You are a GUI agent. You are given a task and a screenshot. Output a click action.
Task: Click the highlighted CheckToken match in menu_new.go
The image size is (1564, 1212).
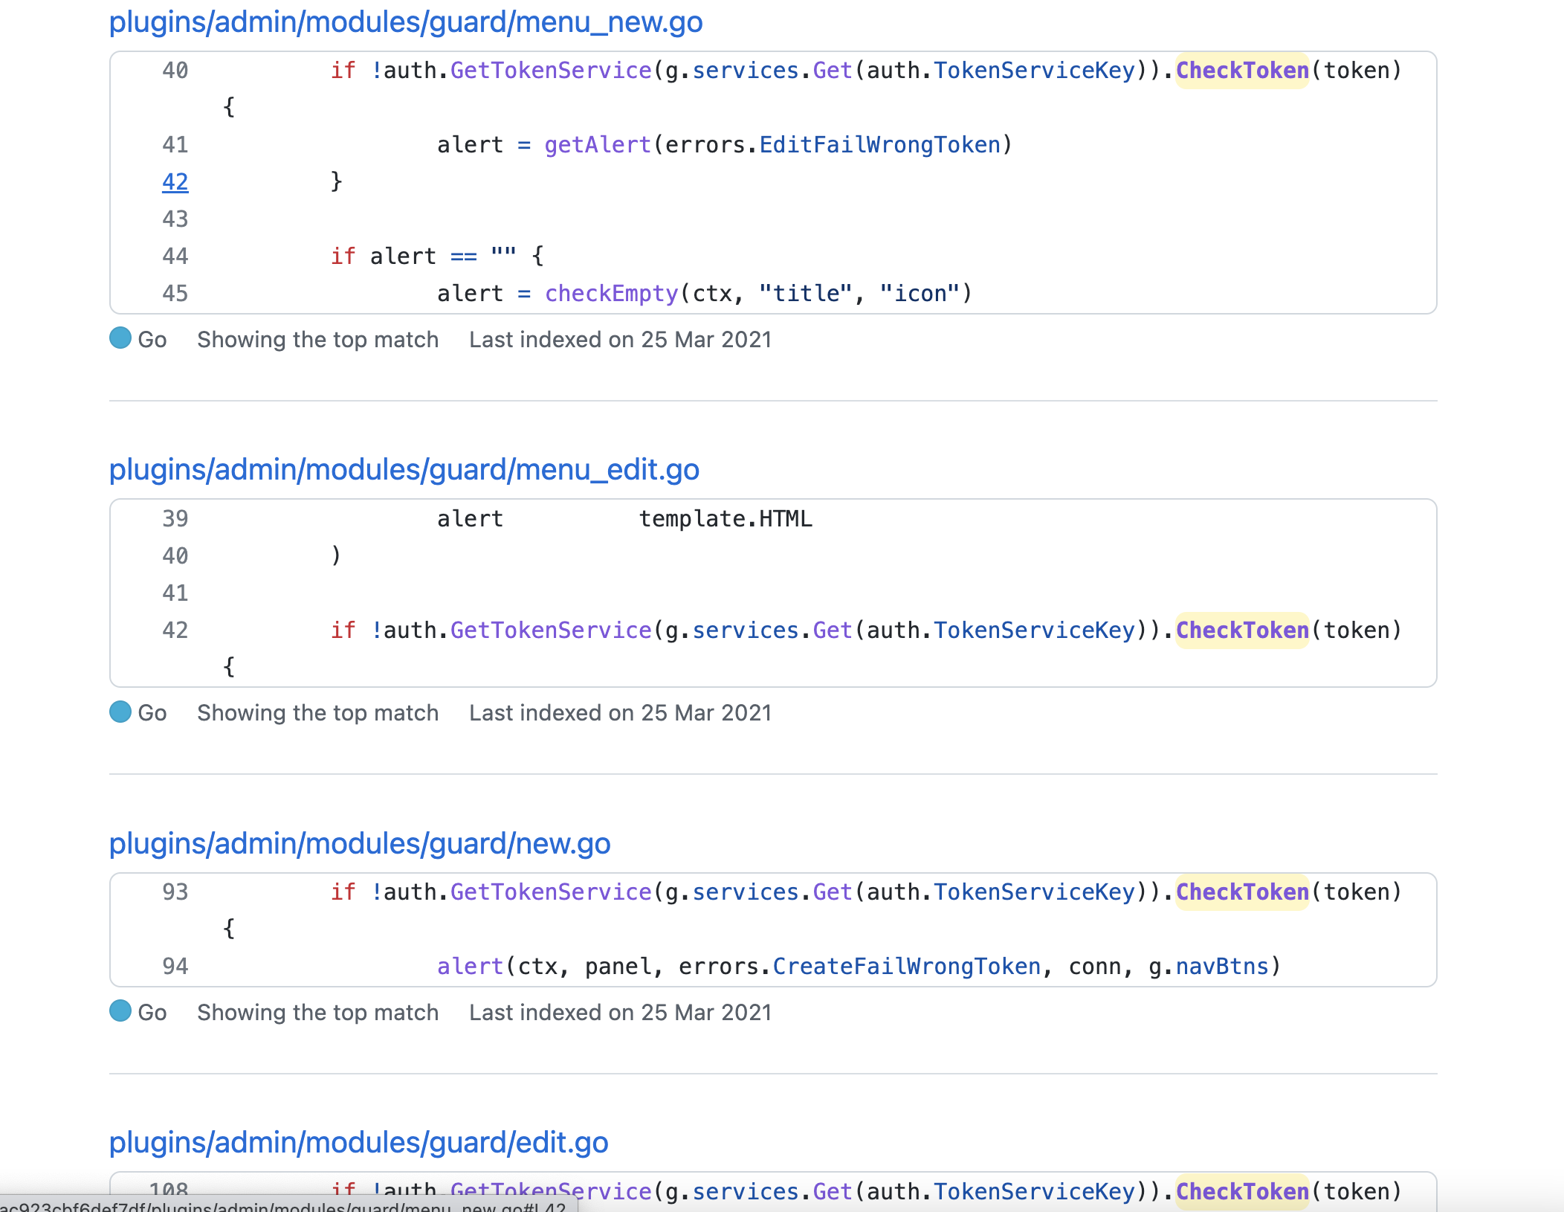[1241, 71]
